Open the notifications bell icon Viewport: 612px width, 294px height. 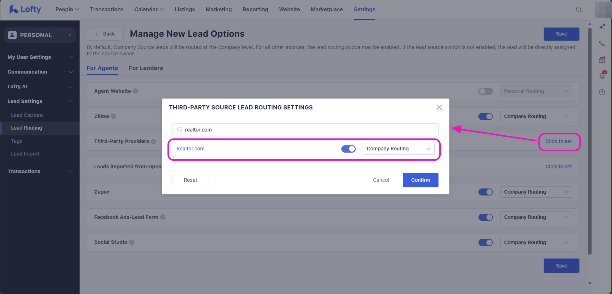[x=602, y=76]
